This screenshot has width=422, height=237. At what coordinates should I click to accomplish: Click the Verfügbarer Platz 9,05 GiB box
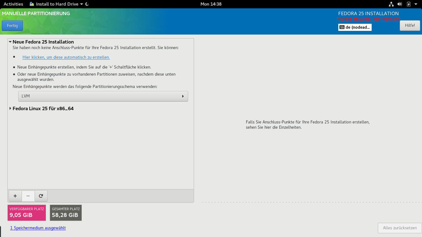click(27, 213)
